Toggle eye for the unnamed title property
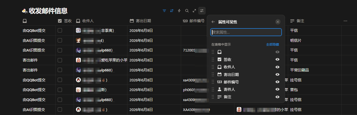Viewport: 357px width, 115px height. (x=277, y=52)
